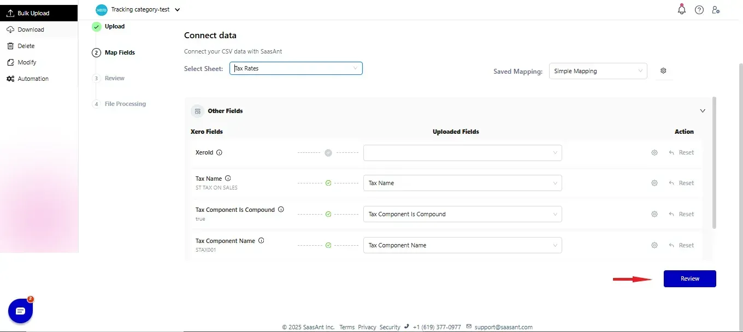Click the blue Review button
The width and height of the screenshot is (743, 332).
[689, 278]
